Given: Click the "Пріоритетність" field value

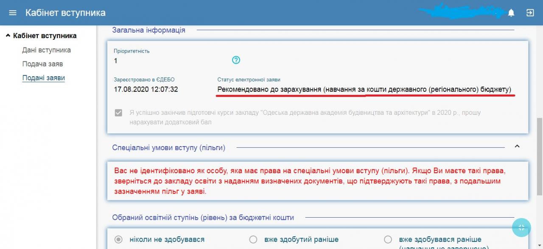Looking at the screenshot, I should click(116, 61).
